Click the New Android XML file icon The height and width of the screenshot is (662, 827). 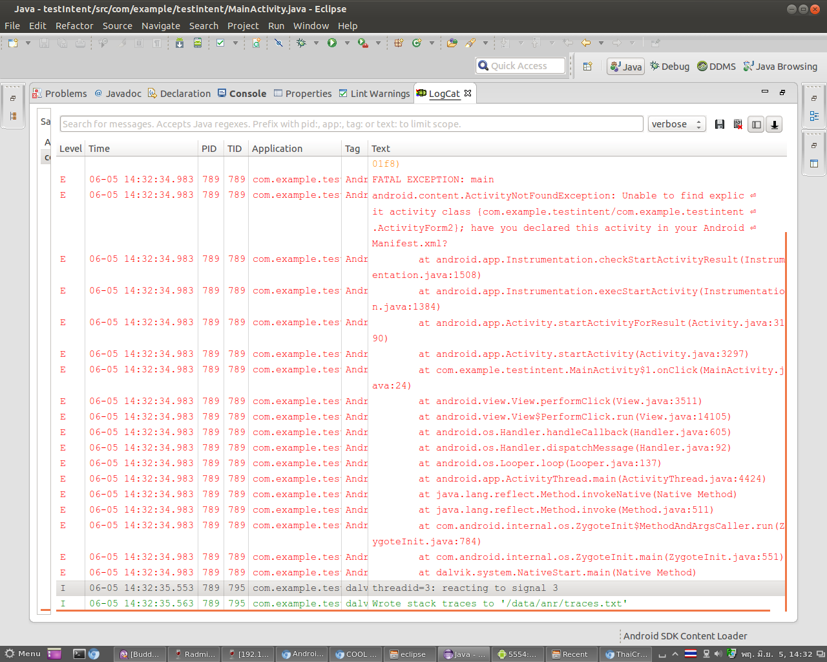(256, 43)
